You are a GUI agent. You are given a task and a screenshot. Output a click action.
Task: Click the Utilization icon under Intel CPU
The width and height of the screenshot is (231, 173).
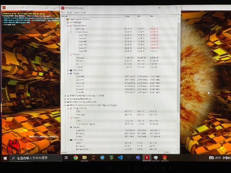click(71, 70)
